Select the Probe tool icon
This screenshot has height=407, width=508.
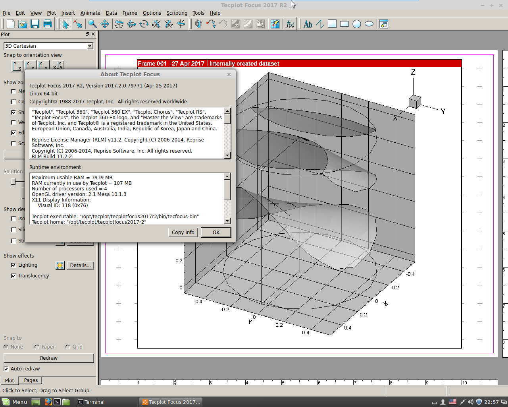(x=275, y=24)
